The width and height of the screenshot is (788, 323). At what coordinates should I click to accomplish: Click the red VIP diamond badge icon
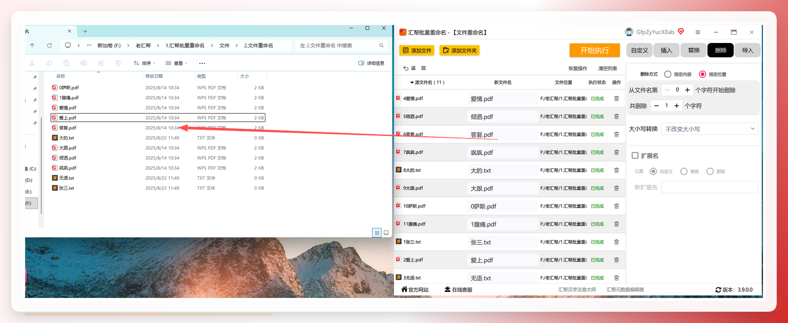click(681, 32)
